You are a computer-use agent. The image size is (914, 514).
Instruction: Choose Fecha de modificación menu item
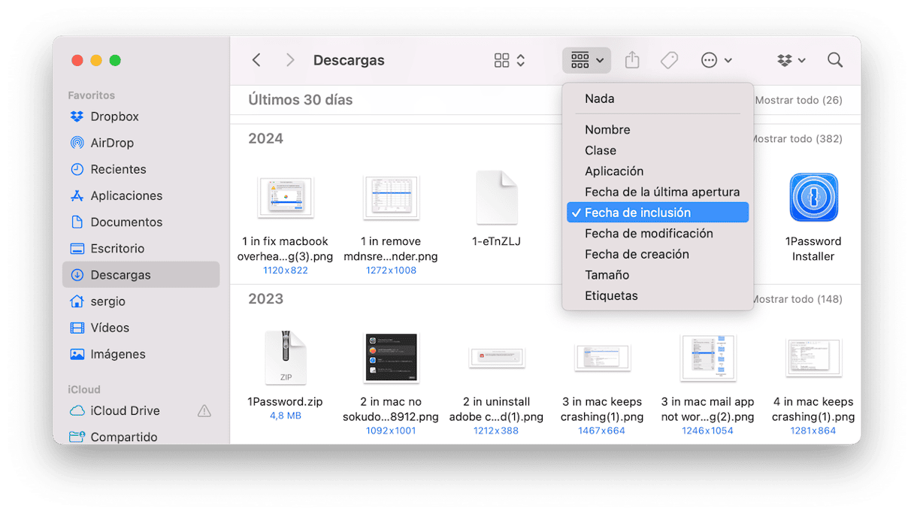(x=648, y=234)
